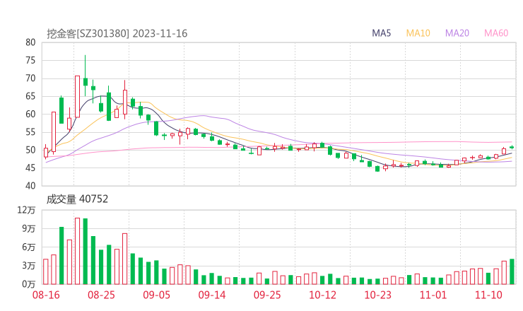Screen dimensions: 523x311
Task: Click the 09-25 date axis label
Action: 267,295
